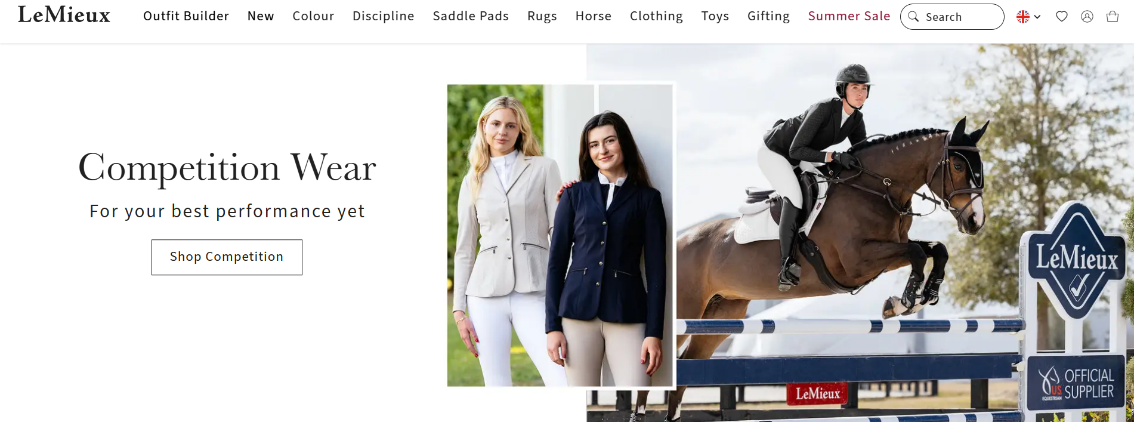The height and width of the screenshot is (422, 1134).
Task: Open the account profile icon
Action: click(1087, 17)
